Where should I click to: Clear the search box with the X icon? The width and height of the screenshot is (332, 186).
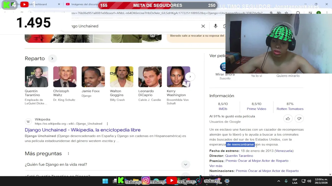(x=203, y=26)
